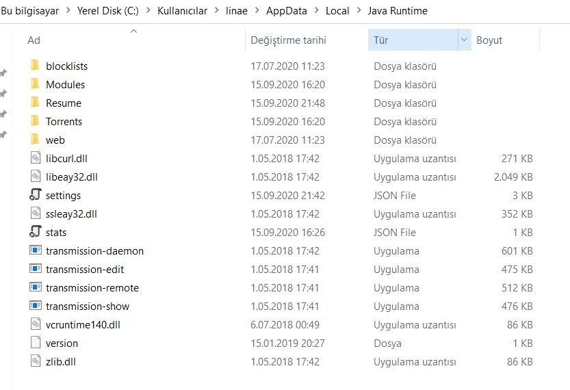Click the Modules folder icon
The height and width of the screenshot is (390, 570).
(35, 84)
